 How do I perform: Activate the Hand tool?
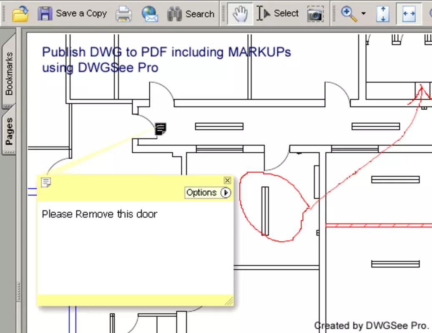[x=240, y=14]
